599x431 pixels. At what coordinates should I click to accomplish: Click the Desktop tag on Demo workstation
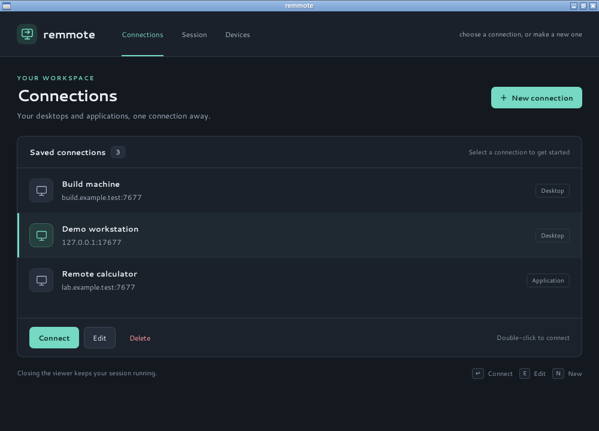click(x=552, y=235)
